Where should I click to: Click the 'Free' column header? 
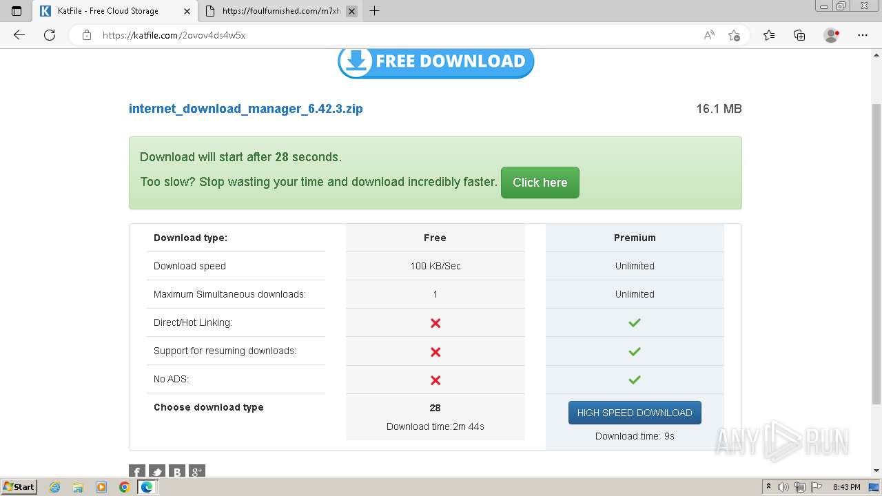435,238
